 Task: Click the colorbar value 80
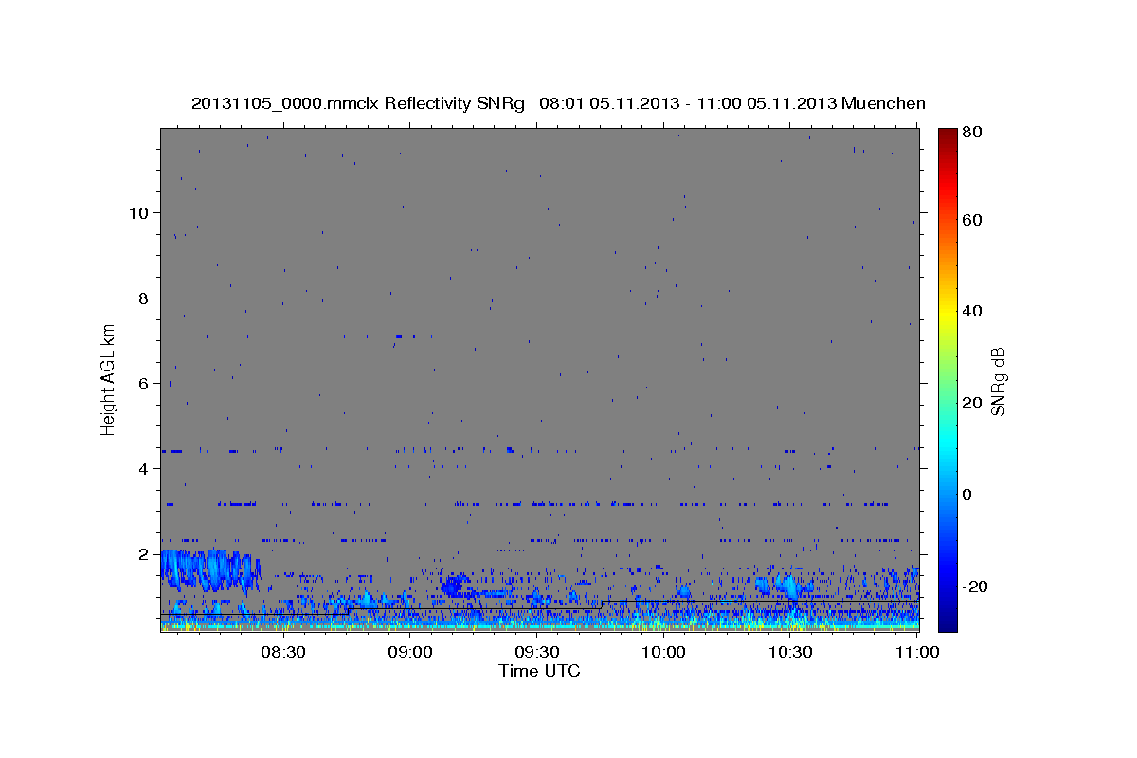[972, 133]
